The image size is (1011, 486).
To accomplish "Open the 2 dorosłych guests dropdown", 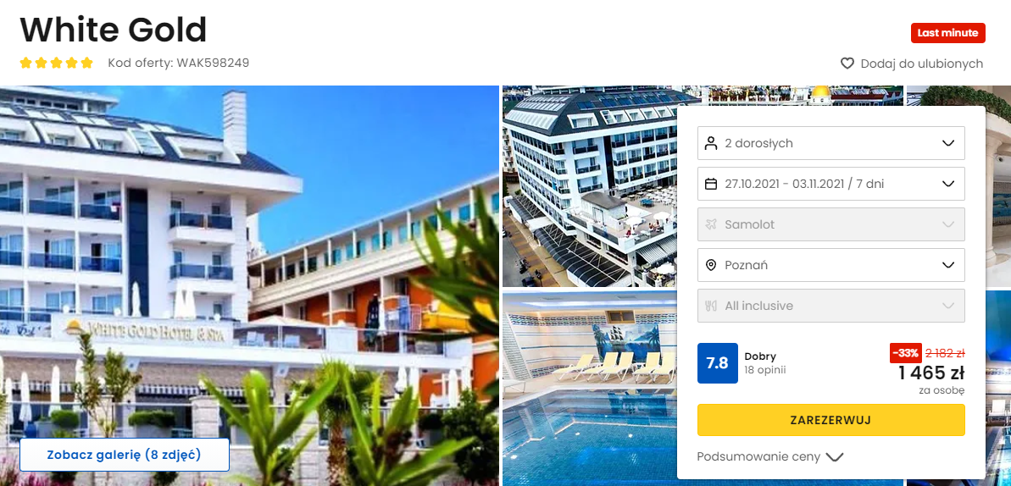I will click(831, 143).
